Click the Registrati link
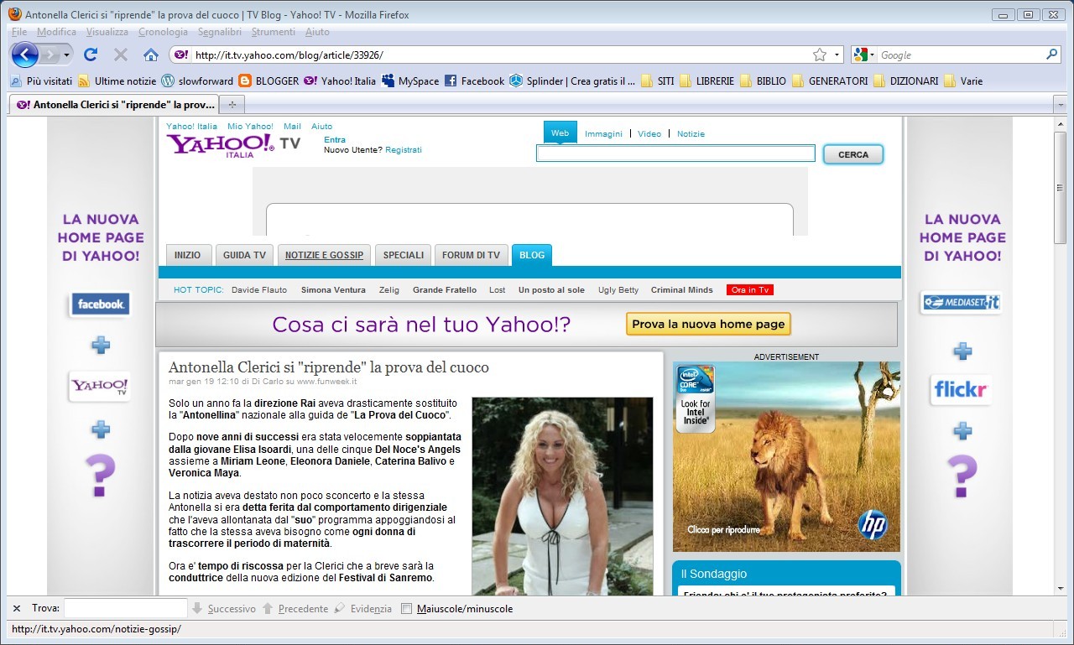Screen dimensions: 1074x645 [404, 150]
